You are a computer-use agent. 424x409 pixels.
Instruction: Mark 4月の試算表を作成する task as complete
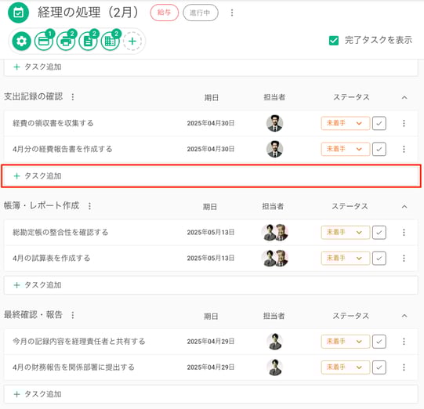tap(379, 258)
